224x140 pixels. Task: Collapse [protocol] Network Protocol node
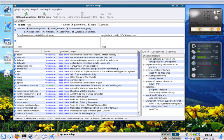point(144,81)
